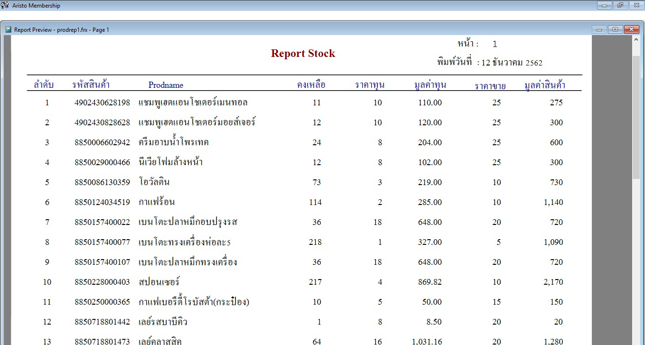Click cost value 120.00

(x=430, y=122)
